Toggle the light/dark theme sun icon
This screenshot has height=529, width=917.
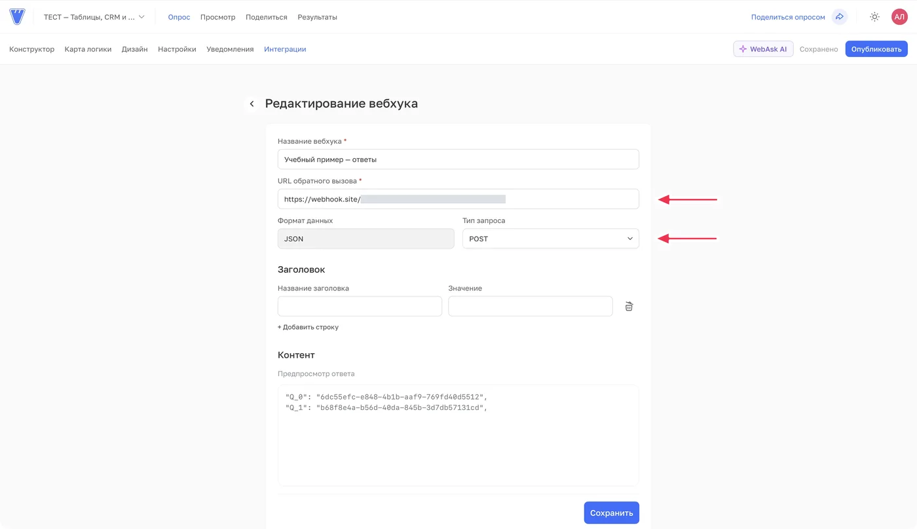coord(874,17)
